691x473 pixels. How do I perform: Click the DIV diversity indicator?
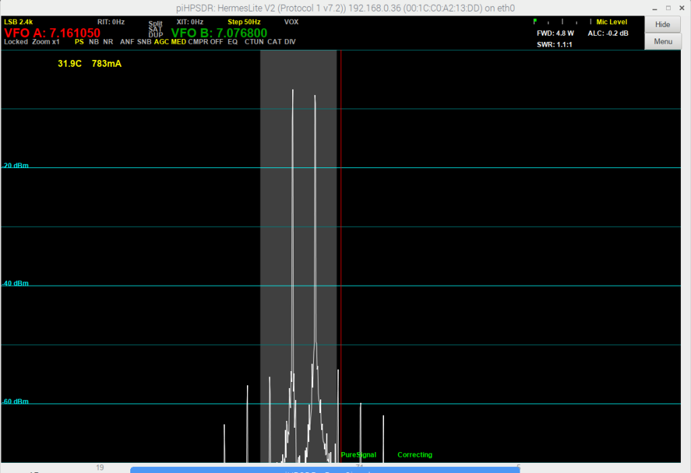289,42
